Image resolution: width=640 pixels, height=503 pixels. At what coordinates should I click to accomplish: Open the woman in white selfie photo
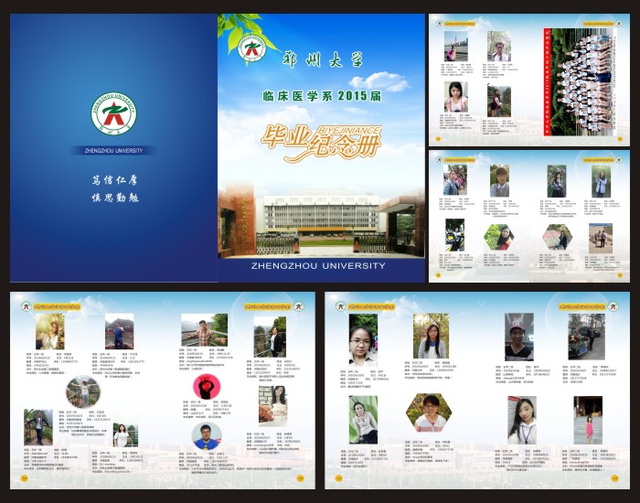coord(456,97)
